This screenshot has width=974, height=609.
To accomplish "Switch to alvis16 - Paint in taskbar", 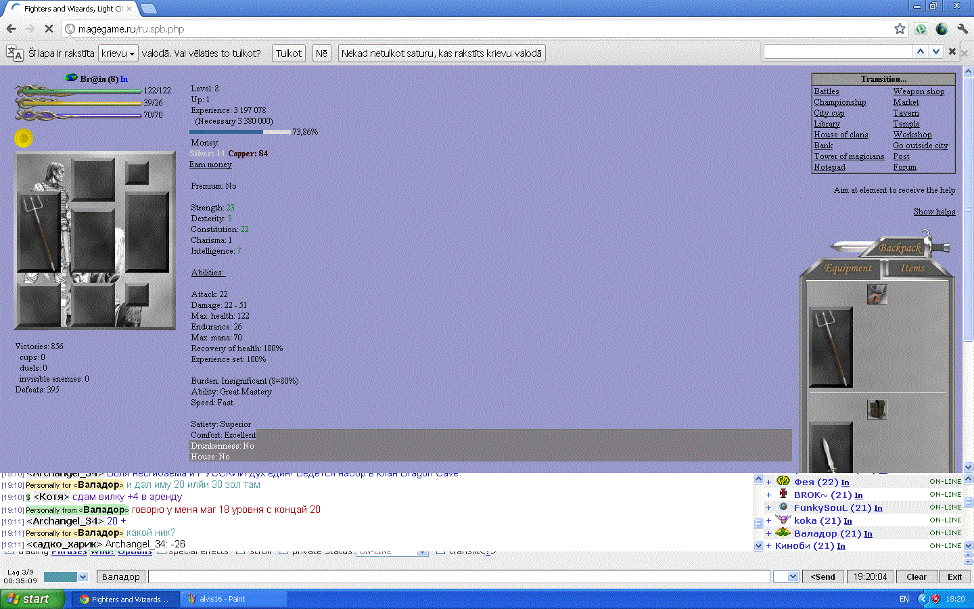I will pos(233,599).
